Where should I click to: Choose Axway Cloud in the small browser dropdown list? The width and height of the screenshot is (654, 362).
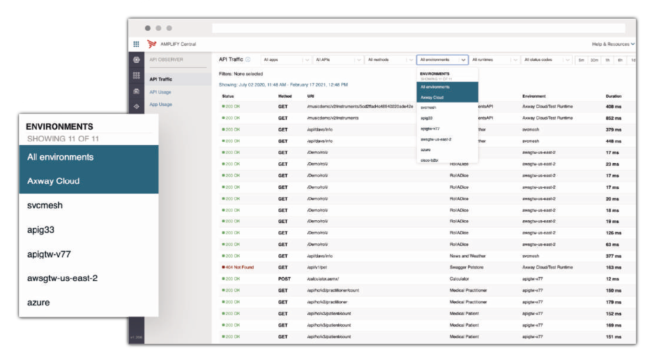click(x=447, y=98)
